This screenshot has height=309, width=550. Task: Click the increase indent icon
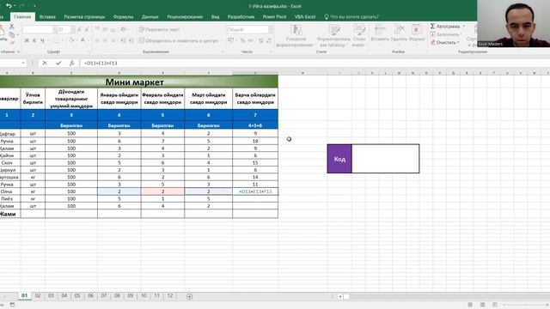pyautogui.click(x=131, y=40)
